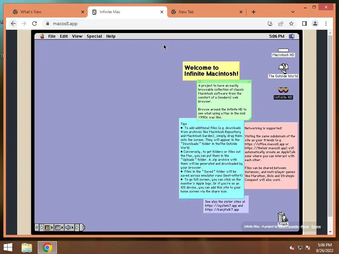This screenshot has height=254, width=339.
Task: Click the Windows taskbar clock showing 8/26/2022
Action: point(324,248)
